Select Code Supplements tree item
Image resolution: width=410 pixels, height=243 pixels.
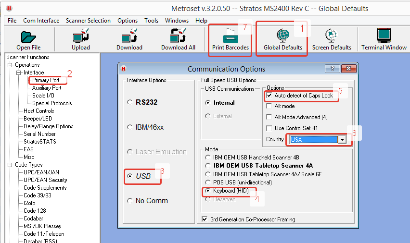click(x=45, y=188)
